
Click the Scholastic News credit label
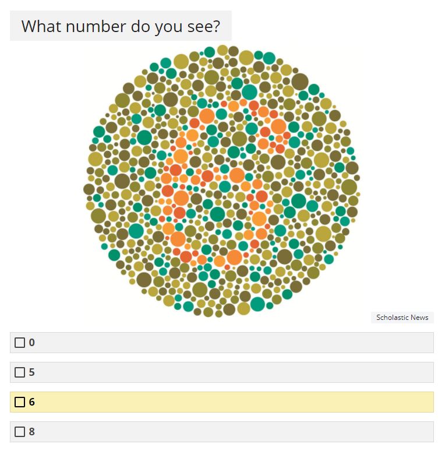[x=402, y=318]
